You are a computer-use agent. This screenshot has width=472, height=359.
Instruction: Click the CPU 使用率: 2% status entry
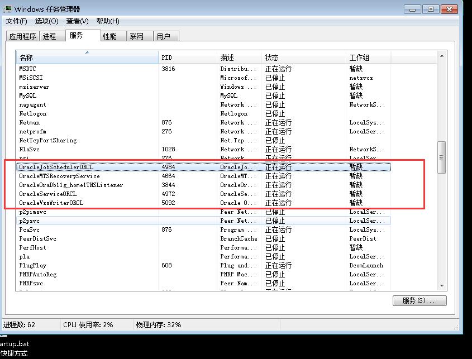click(x=88, y=325)
